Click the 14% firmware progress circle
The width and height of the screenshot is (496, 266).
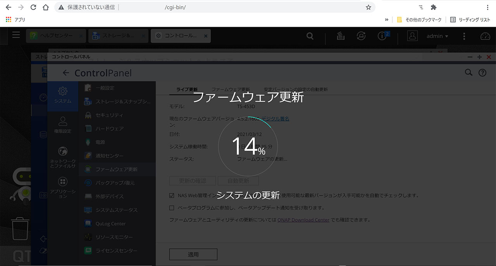248,146
